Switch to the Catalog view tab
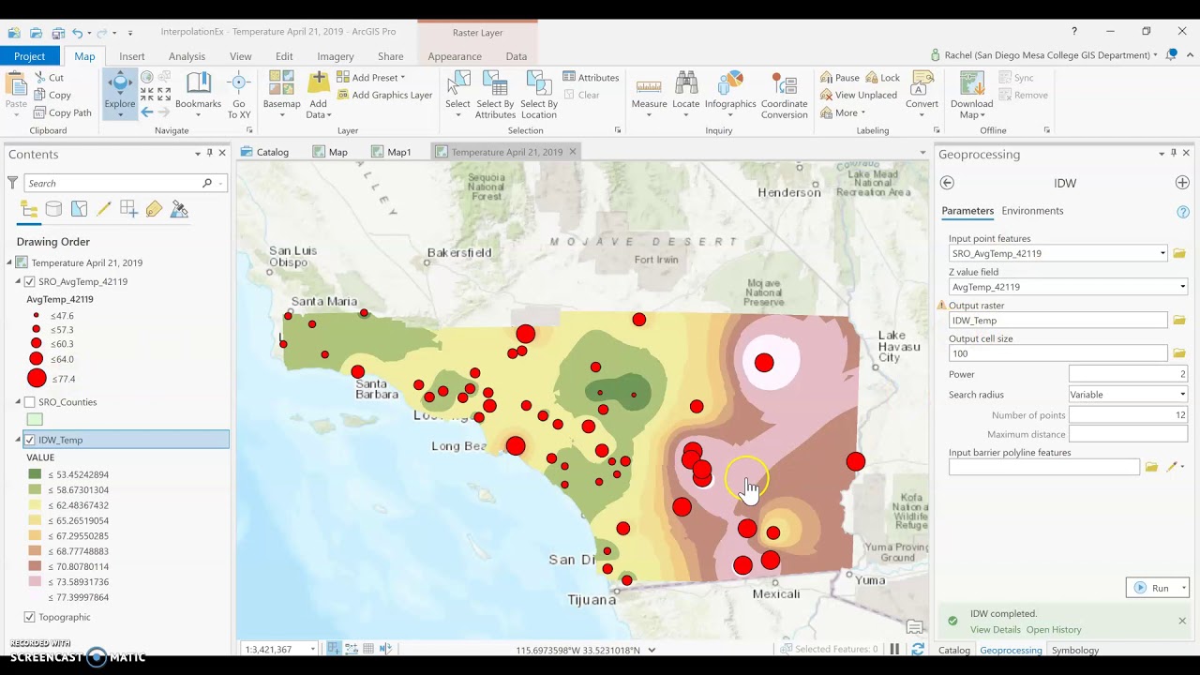 [x=264, y=152]
